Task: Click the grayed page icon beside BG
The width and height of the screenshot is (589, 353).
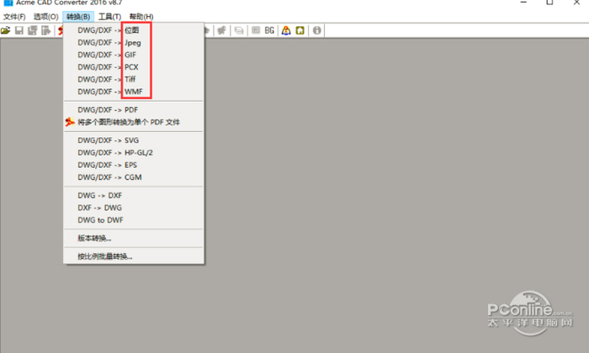Action: point(256,30)
